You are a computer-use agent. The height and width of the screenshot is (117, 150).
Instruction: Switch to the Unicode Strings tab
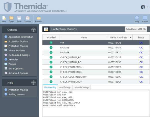pos(81,87)
